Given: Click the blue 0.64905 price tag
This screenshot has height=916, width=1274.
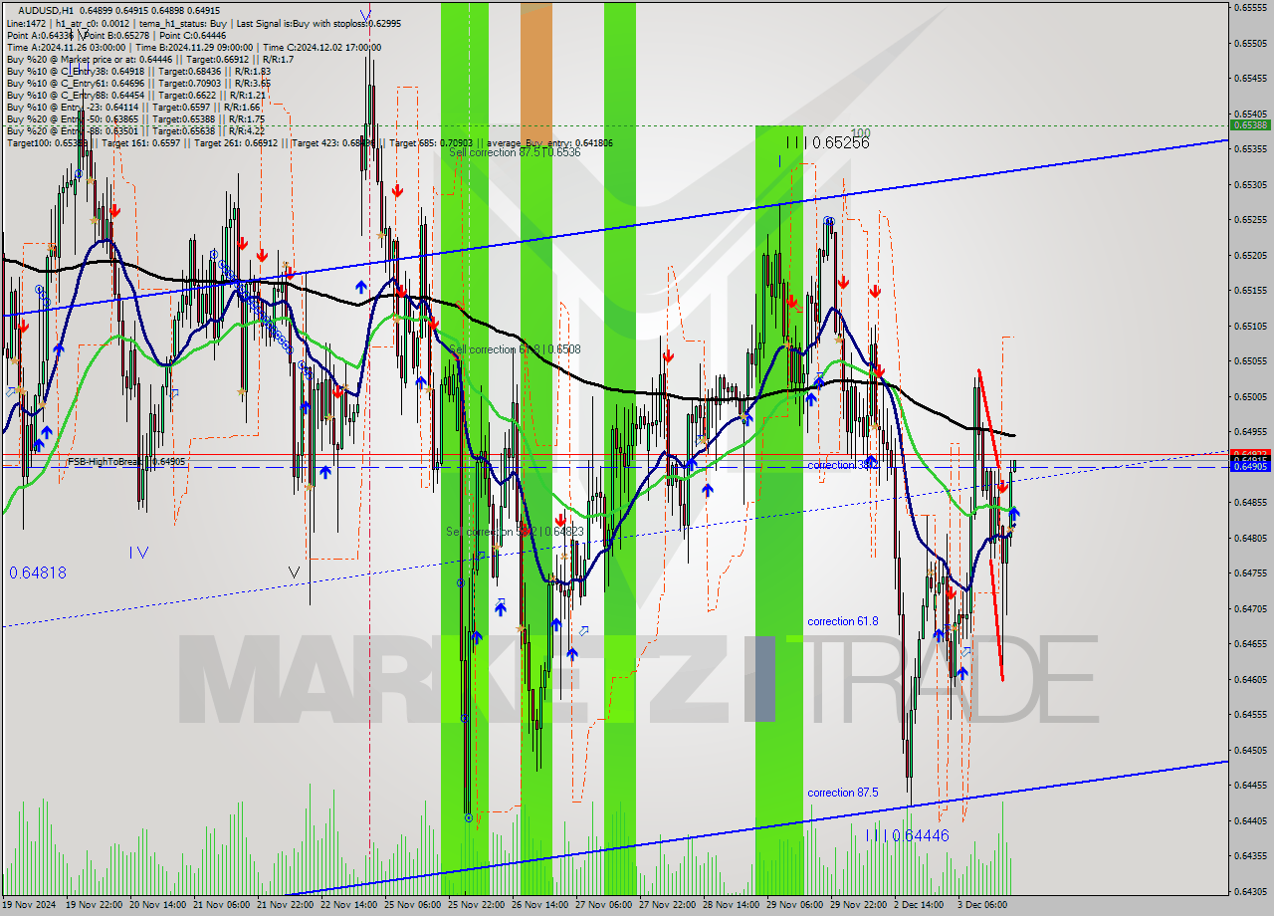Looking at the screenshot, I should pyautogui.click(x=1250, y=466).
